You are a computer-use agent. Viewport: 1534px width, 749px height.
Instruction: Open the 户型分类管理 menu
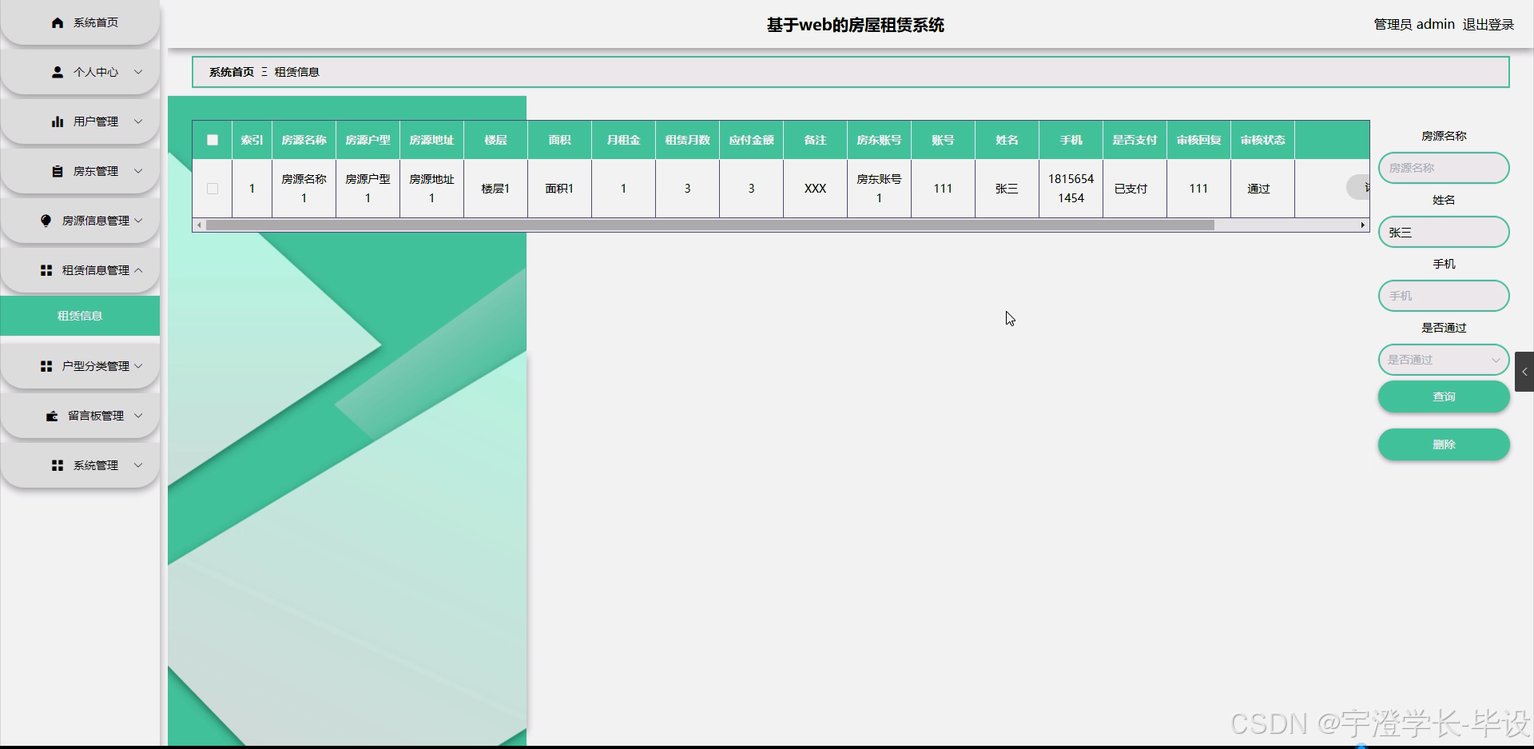(x=80, y=366)
